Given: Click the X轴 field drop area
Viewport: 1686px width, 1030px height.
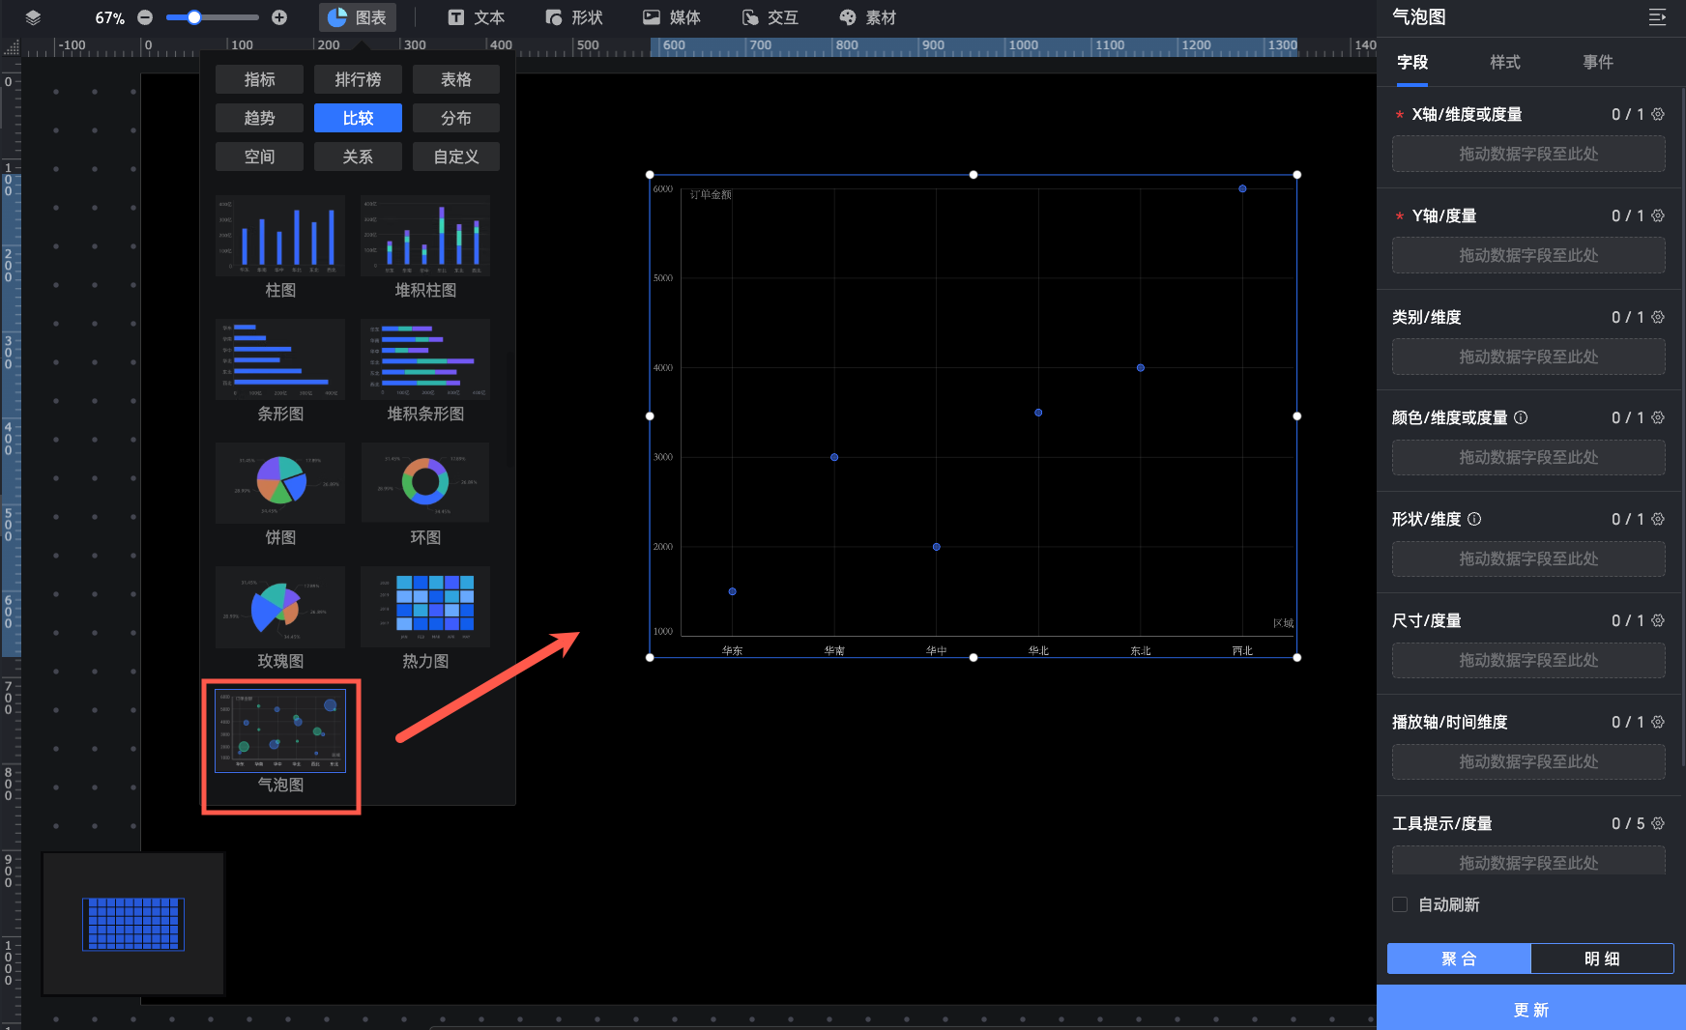Looking at the screenshot, I should coord(1528,154).
